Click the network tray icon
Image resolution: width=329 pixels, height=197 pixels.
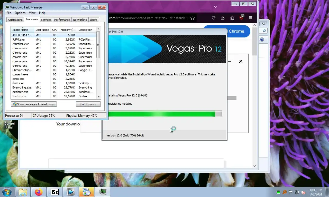point(297,192)
